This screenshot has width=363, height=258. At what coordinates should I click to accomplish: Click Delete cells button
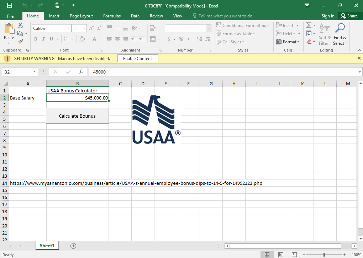pyautogui.click(x=285, y=33)
